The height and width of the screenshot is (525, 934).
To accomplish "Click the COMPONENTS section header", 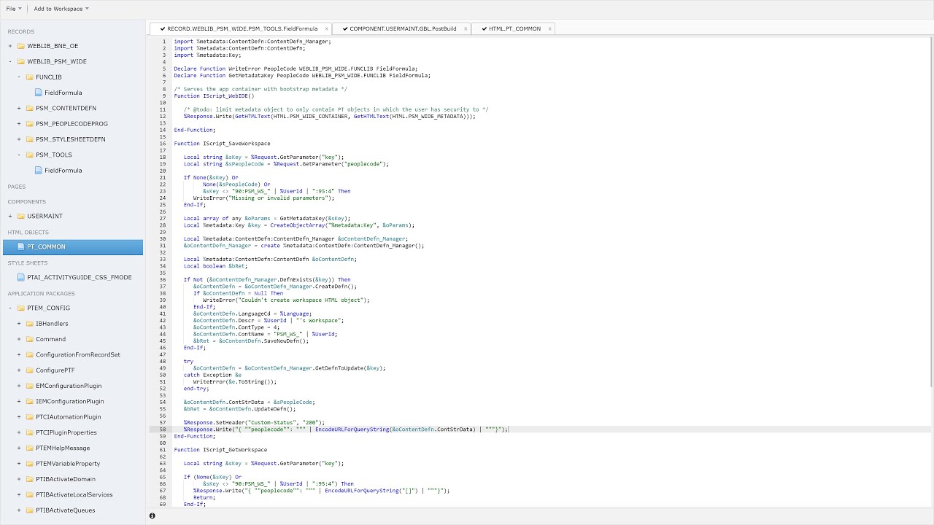I will [x=26, y=201].
